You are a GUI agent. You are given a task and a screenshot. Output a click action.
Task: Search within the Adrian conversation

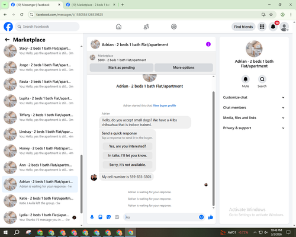coord(262,79)
